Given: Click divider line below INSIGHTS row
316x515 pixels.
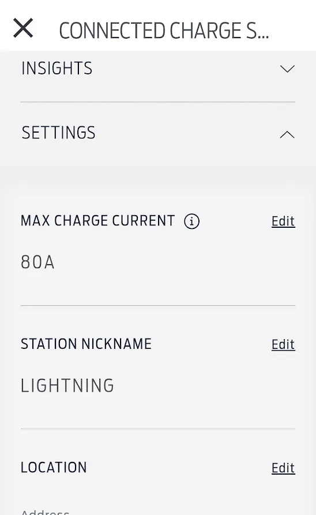Looking at the screenshot, I should coord(157,102).
